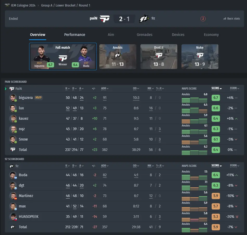Click max's 52 deaths value

point(75,206)
